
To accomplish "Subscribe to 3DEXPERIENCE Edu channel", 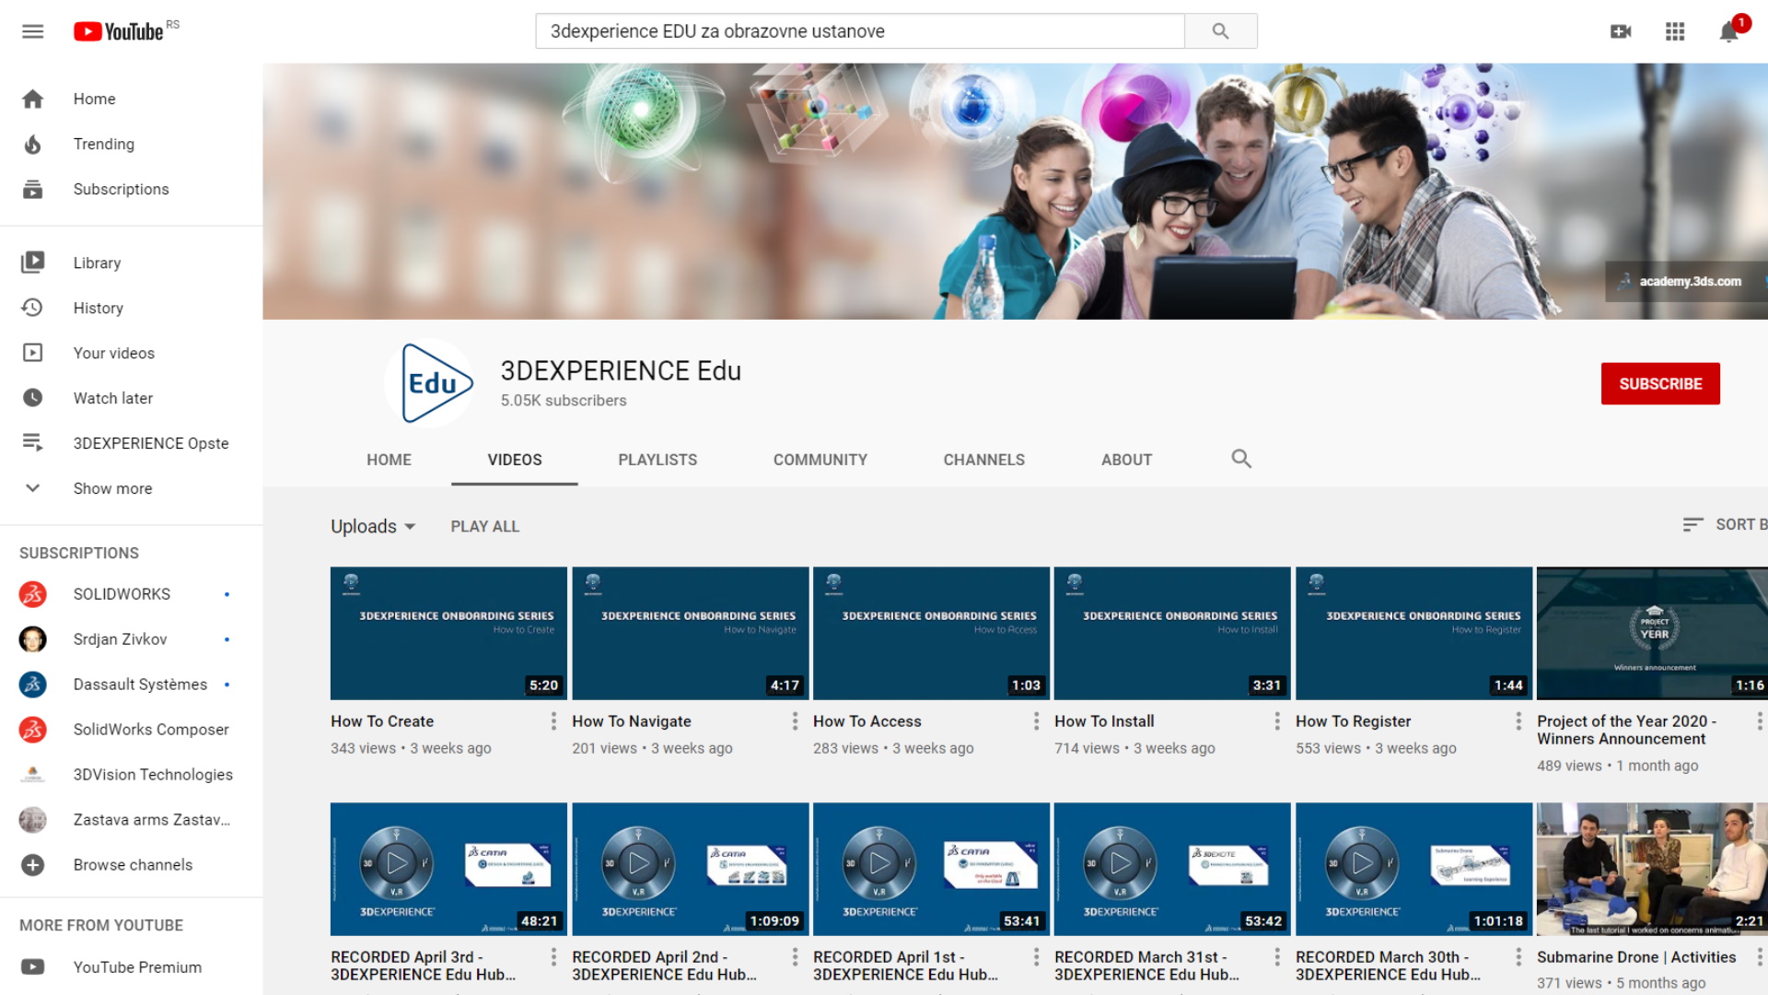I will pos(1660,384).
